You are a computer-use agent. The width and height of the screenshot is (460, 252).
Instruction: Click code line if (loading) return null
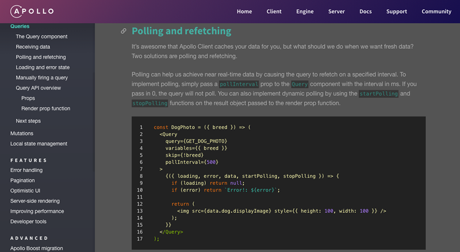pos(208,183)
